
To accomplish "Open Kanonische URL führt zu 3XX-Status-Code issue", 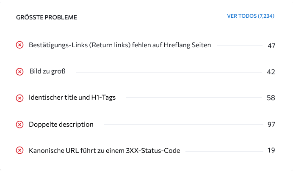I will coord(105,150).
